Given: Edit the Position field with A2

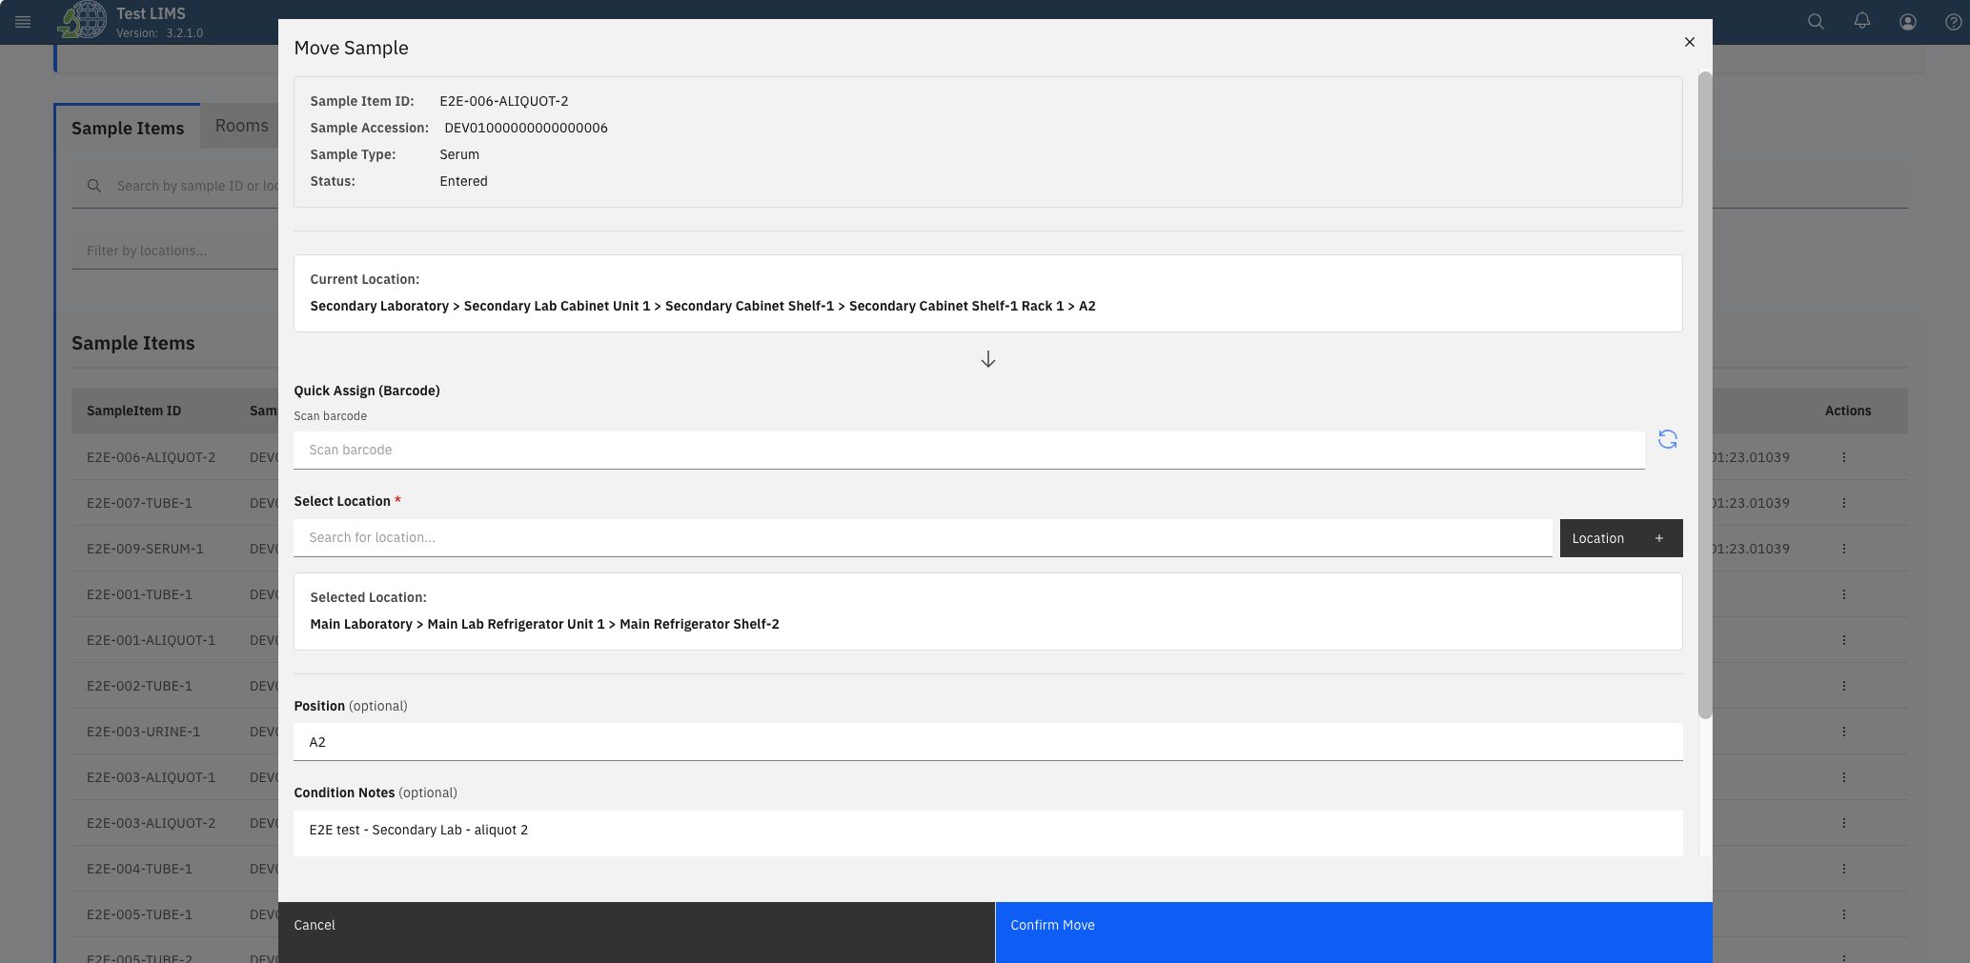Looking at the screenshot, I should pos(987,742).
